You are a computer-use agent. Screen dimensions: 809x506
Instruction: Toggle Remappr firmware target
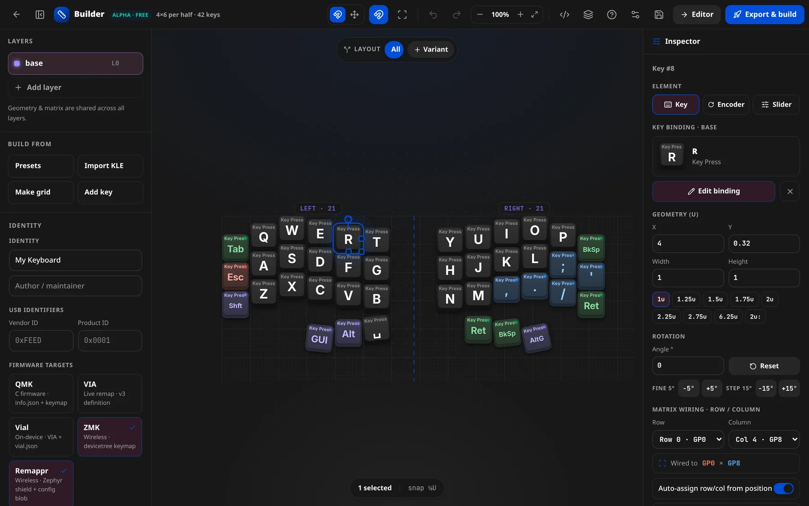[41, 483]
